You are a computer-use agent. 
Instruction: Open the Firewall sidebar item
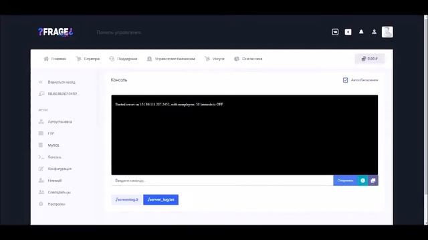[x=50, y=181]
